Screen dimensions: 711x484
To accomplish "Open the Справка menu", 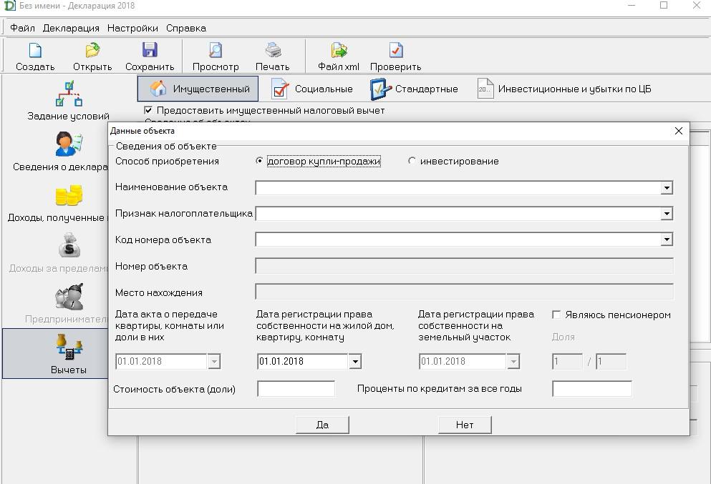I will (186, 28).
